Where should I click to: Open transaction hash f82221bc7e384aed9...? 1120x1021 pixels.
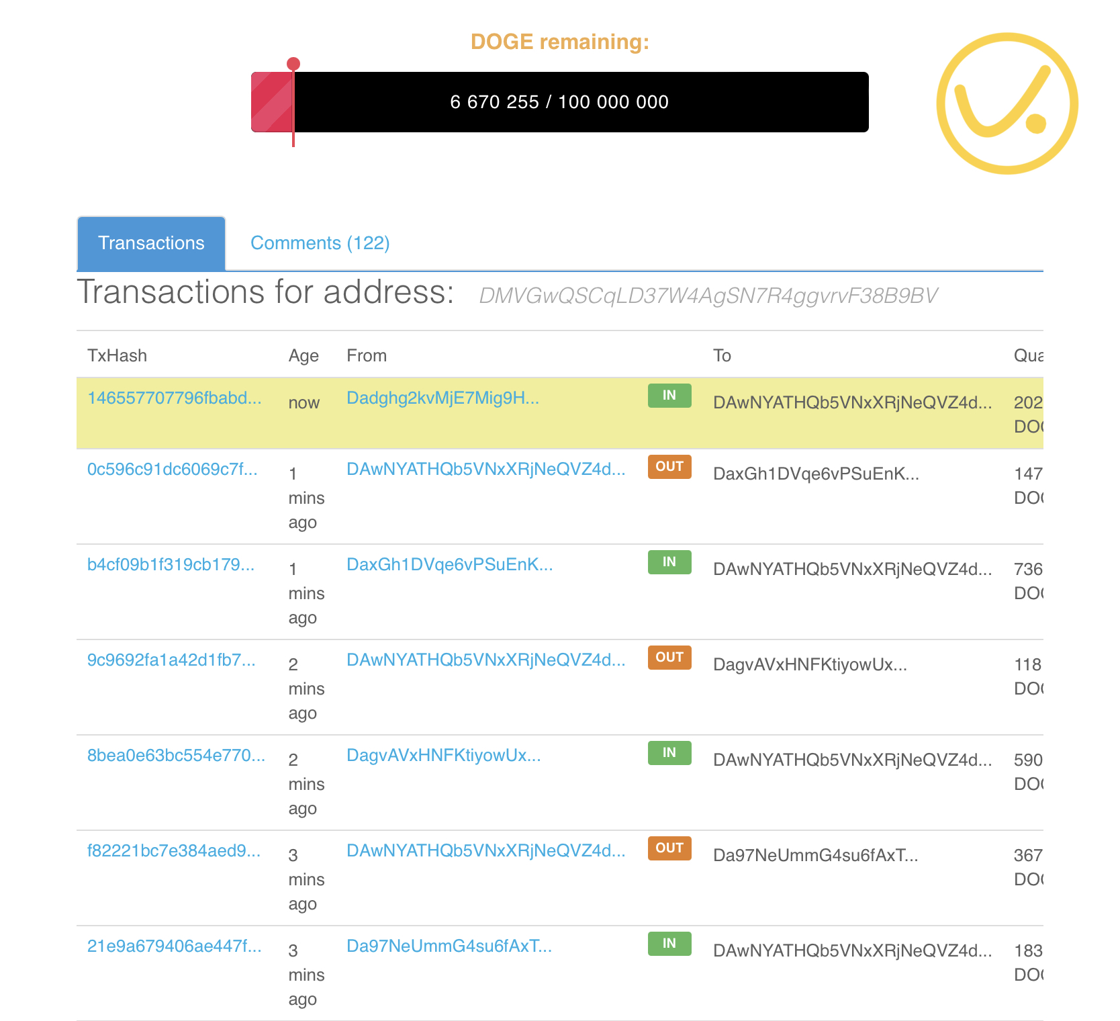pos(174,850)
